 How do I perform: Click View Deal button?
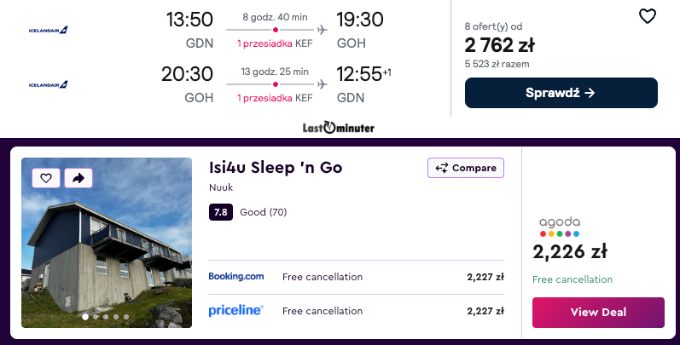(598, 312)
